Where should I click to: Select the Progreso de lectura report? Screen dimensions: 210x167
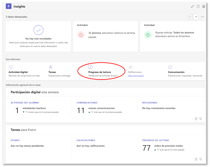pyautogui.click(x=100, y=72)
